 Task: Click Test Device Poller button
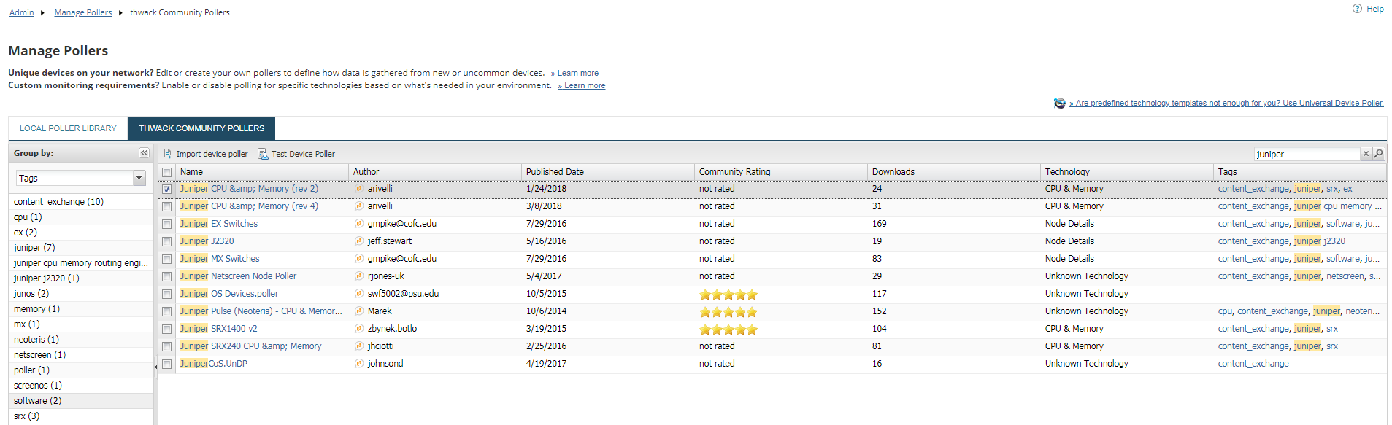296,154
